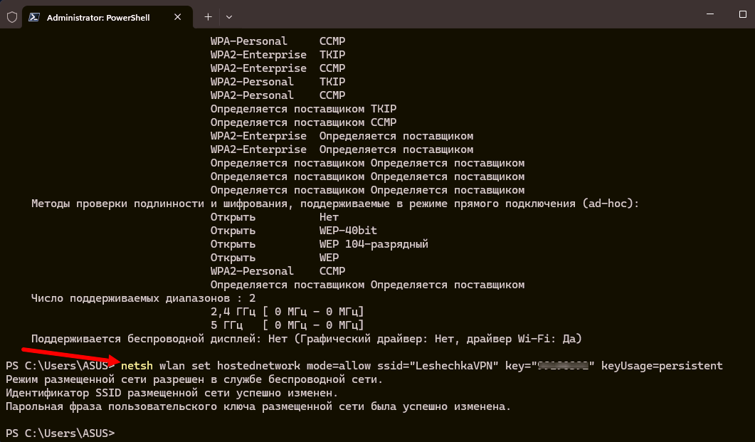This screenshot has width=755, height=442.
Task: Click empty title bar area beside tabs
Action: [427, 17]
